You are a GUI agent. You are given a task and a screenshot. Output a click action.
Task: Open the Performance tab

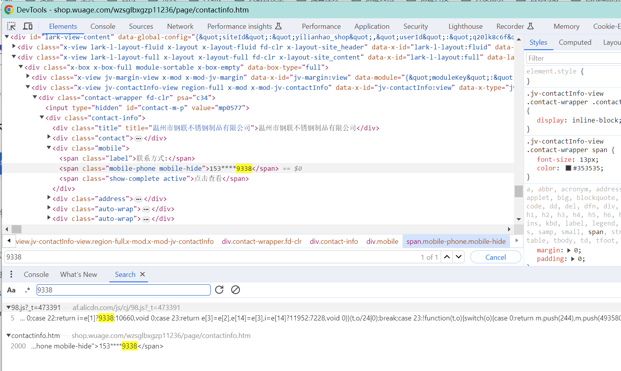[x=321, y=26]
